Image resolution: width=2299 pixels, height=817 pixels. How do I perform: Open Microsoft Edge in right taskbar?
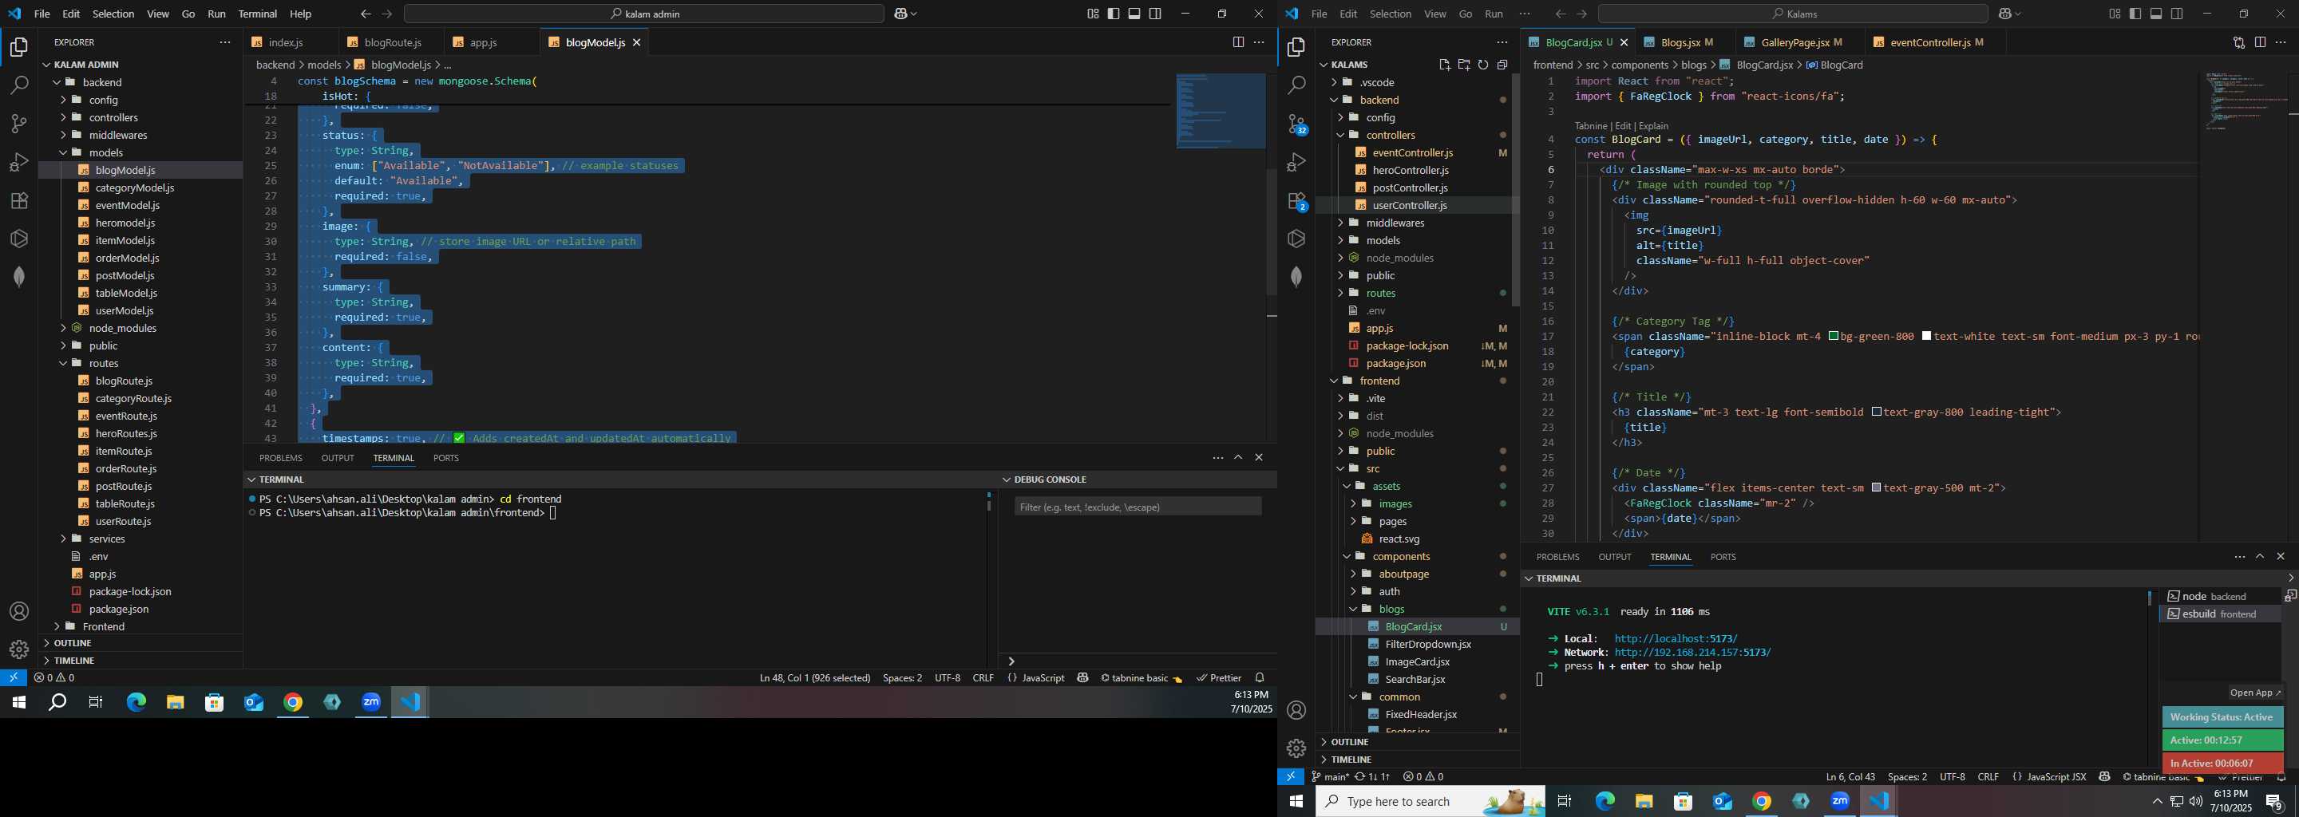click(x=1605, y=802)
